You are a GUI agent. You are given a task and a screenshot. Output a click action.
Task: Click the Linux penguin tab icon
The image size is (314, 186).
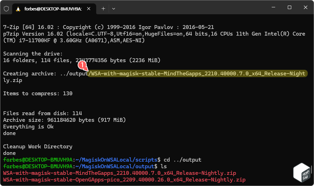[x=18, y=9]
